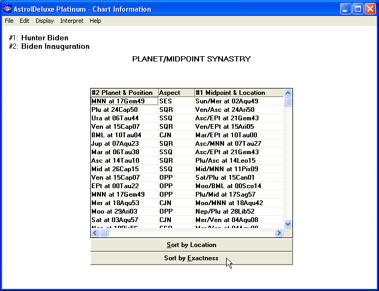Click SSQ aspect in the Ura row
The height and width of the screenshot is (291, 379).
pos(176,118)
